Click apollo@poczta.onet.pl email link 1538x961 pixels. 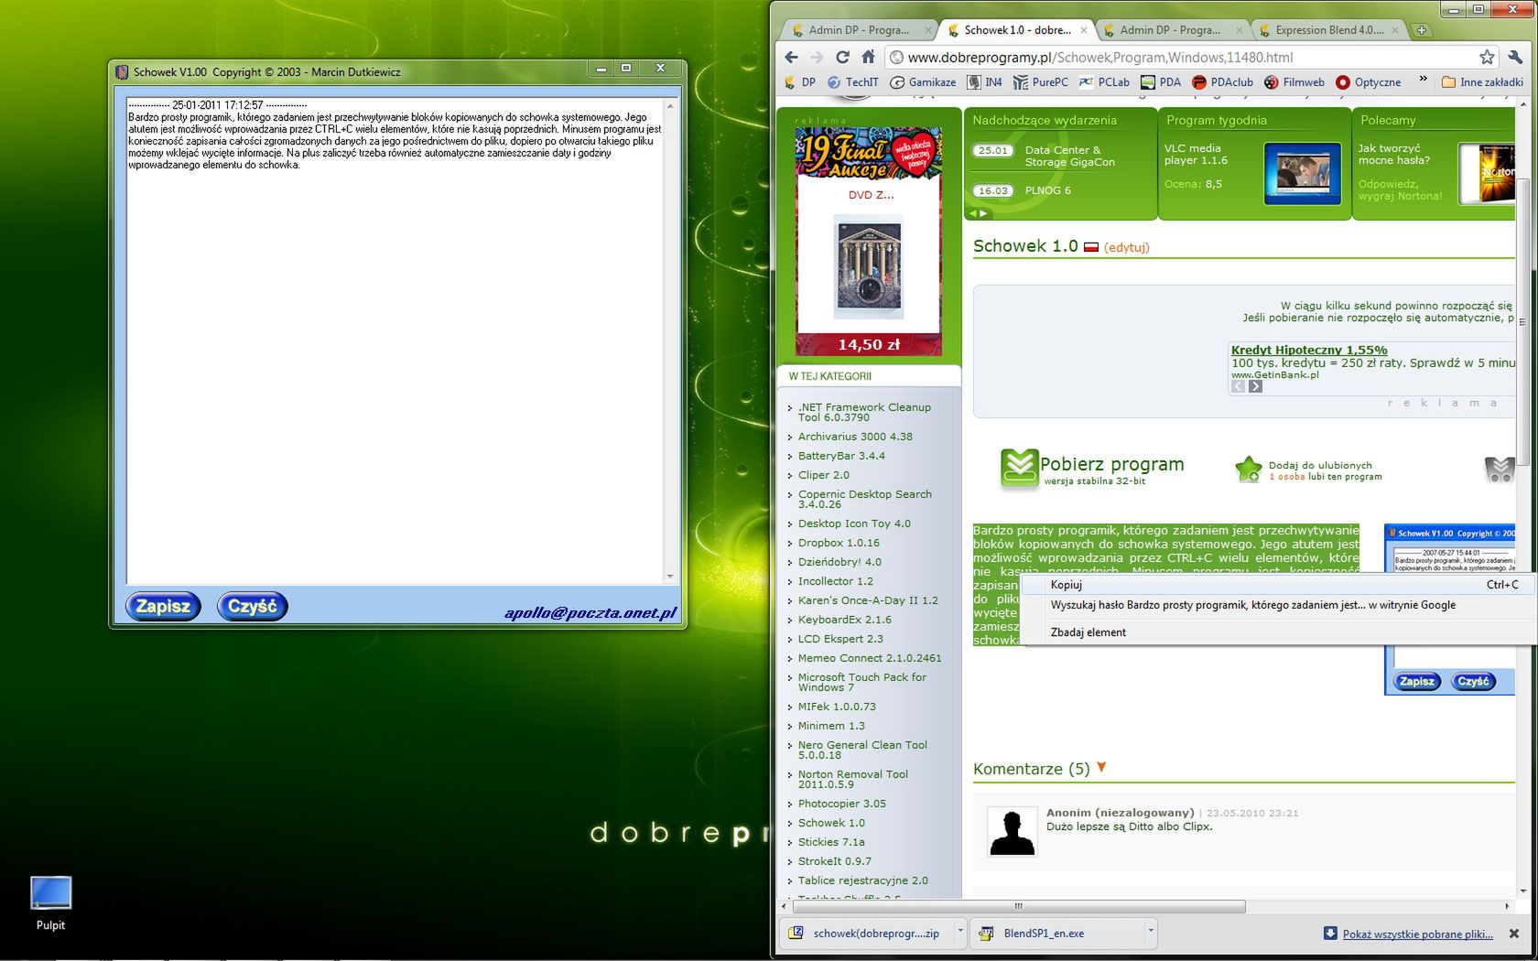(x=590, y=612)
